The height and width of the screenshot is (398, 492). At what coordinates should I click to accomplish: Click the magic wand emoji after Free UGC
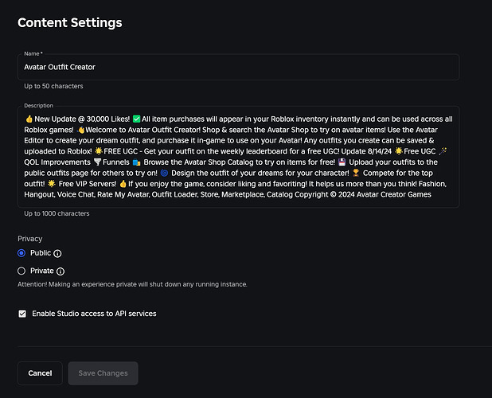coord(443,151)
